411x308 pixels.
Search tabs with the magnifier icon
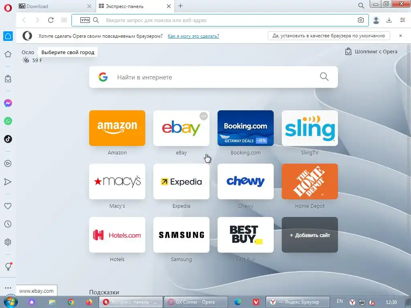point(361,6)
